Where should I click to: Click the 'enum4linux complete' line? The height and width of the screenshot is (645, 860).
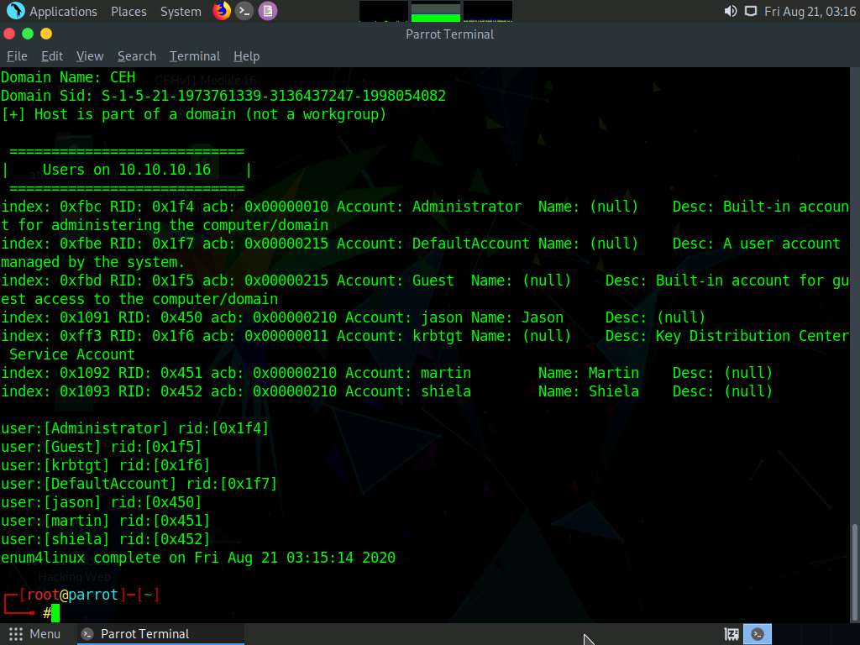(x=198, y=558)
